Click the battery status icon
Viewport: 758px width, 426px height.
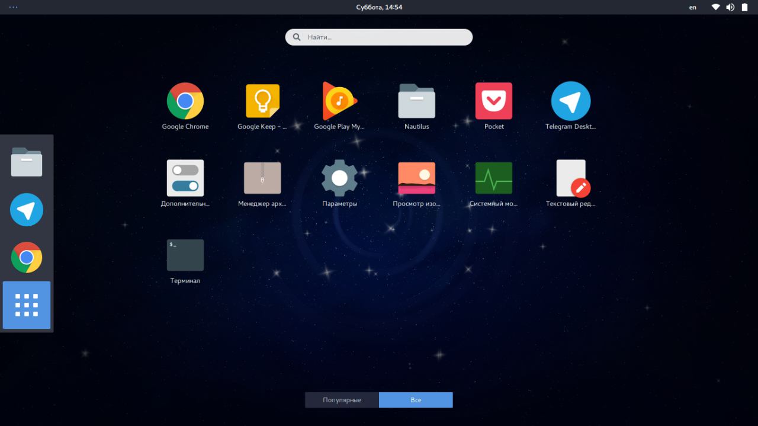tap(745, 7)
